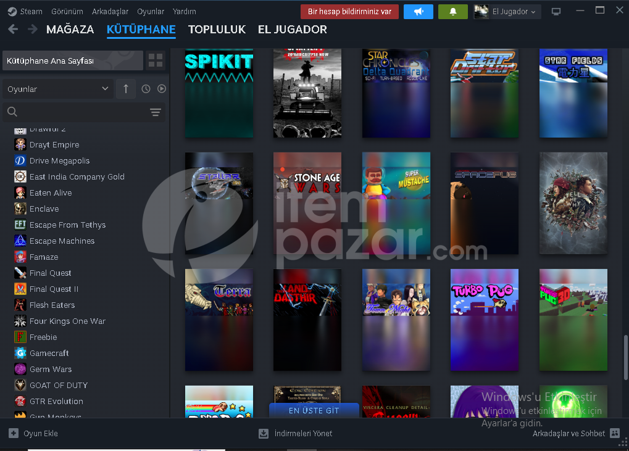
Task: Open Star Fields game cover
Action: pos(573,93)
